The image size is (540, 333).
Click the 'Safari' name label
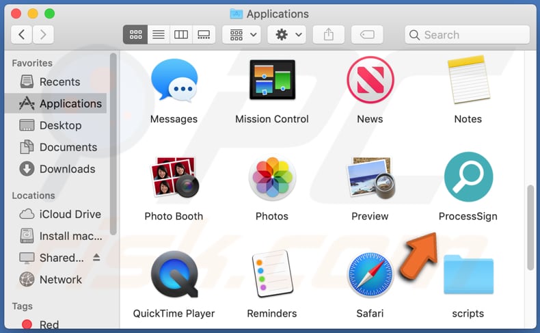370,313
